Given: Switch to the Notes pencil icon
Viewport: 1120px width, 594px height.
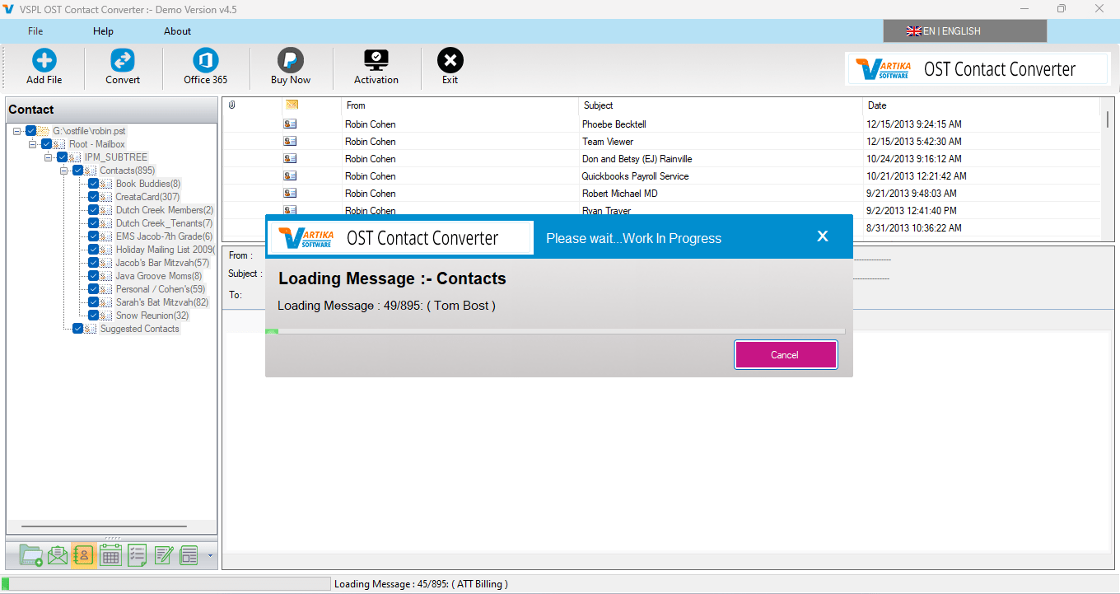Looking at the screenshot, I should click(x=163, y=555).
